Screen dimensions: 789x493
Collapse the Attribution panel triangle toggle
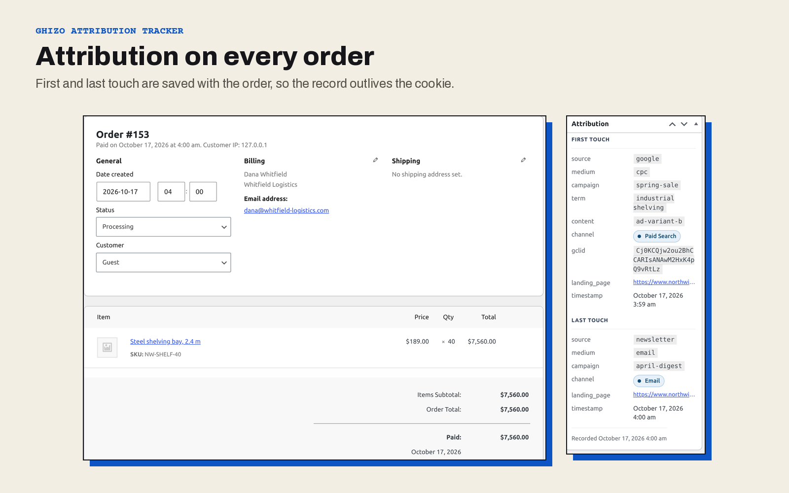696,124
